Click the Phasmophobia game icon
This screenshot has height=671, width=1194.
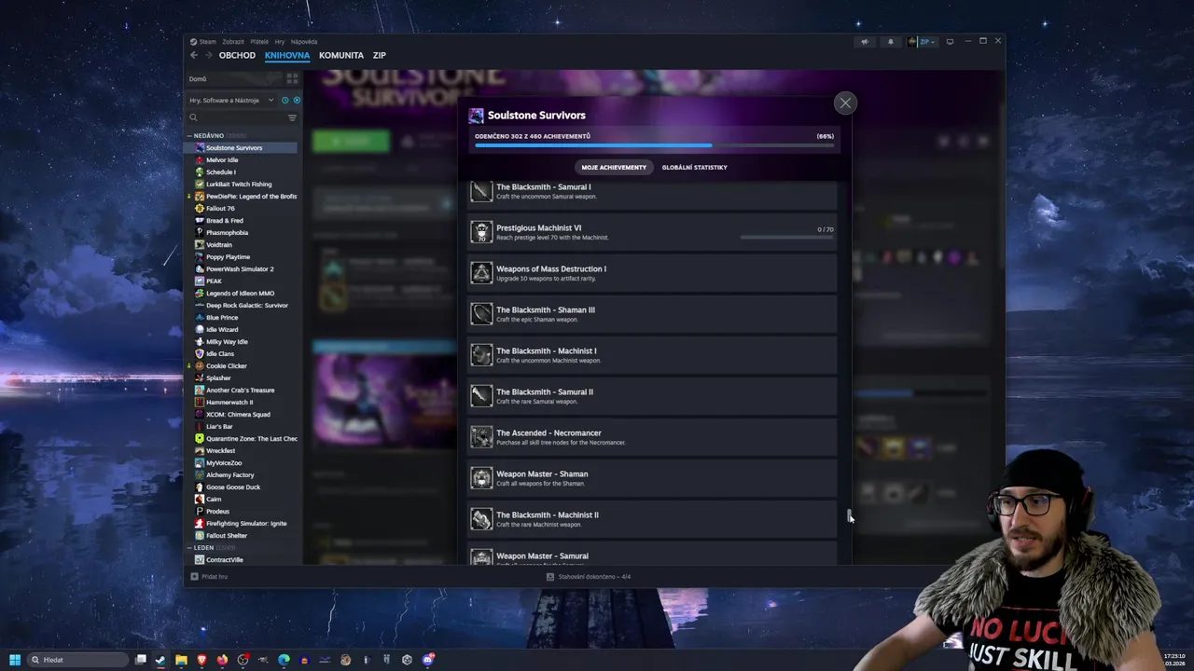pyautogui.click(x=199, y=233)
